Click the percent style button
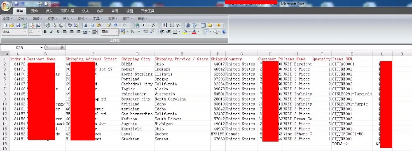412x151 pixels. coord(132,32)
